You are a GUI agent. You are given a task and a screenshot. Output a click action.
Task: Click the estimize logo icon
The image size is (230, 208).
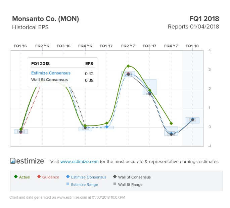[13, 161]
